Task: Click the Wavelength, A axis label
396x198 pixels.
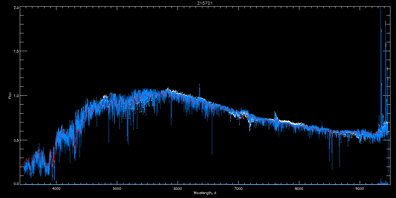Action: (x=205, y=193)
